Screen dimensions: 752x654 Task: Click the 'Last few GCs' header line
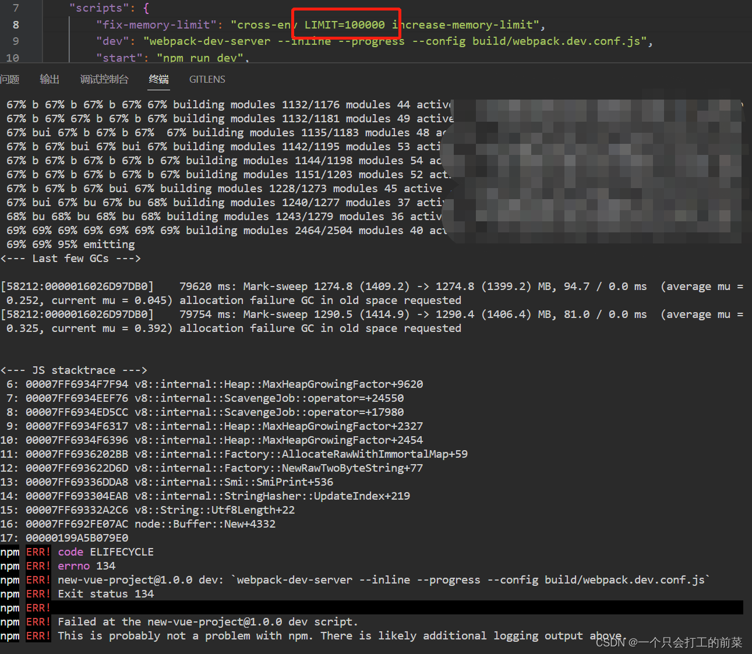point(70,259)
